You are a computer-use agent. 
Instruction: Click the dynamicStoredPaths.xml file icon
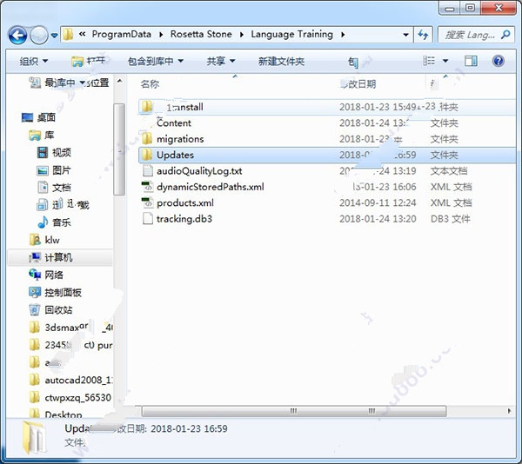pyautogui.click(x=147, y=187)
